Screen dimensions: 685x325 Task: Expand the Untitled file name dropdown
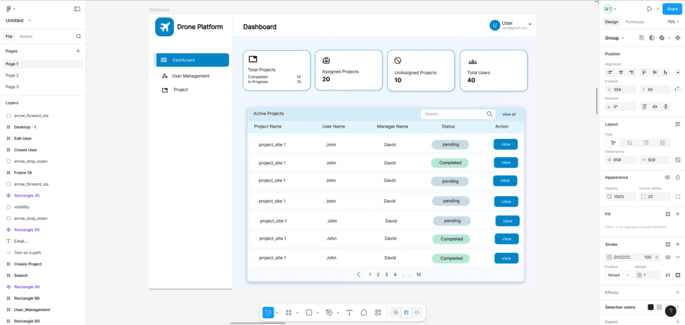(29, 21)
